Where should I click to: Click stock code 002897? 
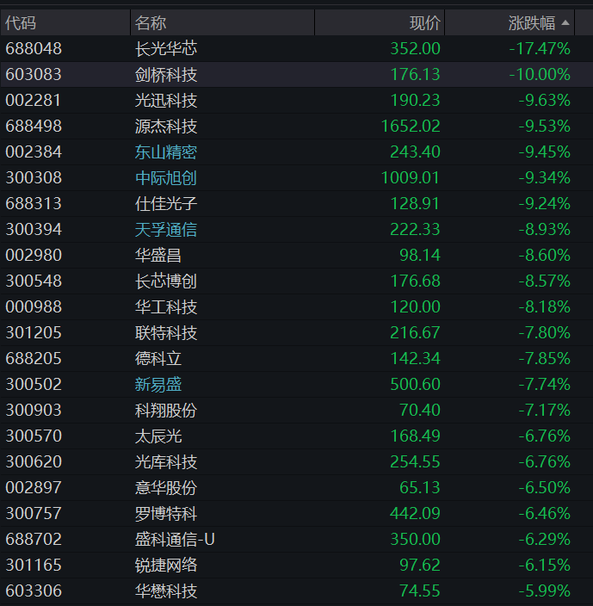pyautogui.click(x=34, y=488)
